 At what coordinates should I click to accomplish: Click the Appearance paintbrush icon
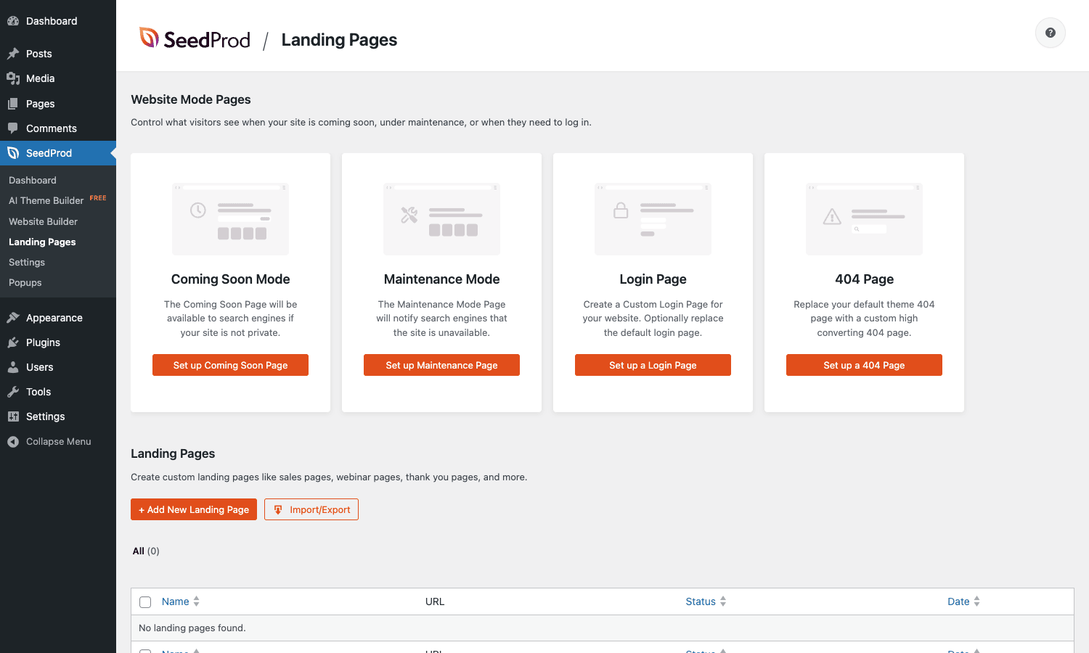(13, 318)
